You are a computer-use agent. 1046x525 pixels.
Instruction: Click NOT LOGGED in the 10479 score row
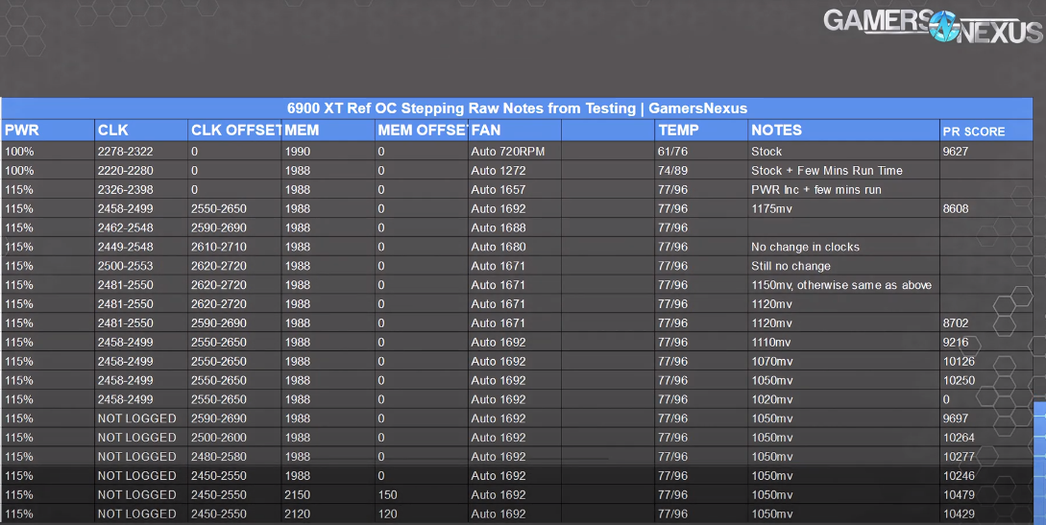pos(136,495)
